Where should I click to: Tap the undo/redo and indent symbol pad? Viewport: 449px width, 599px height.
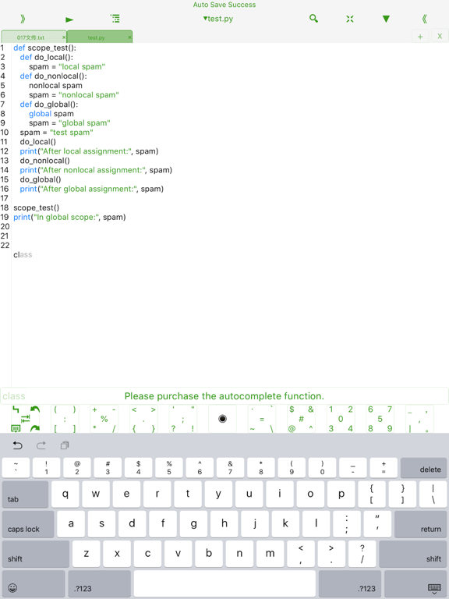(26, 419)
